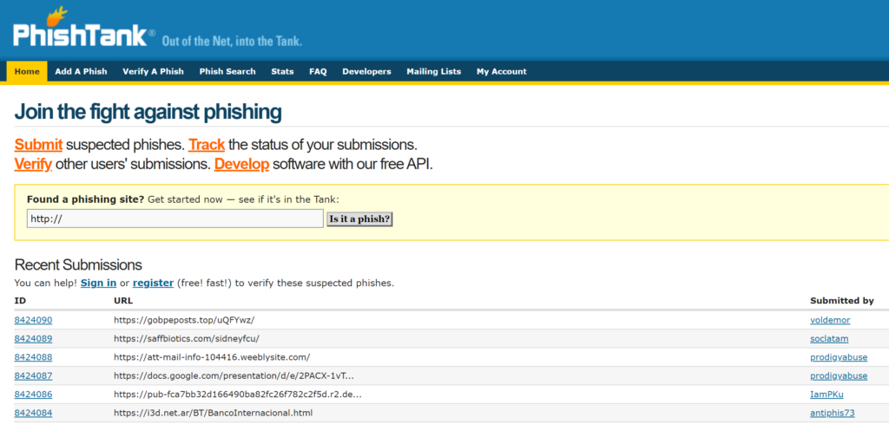Click the PhishTank logo
Image resolution: width=889 pixels, height=424 pixels.
[x=84, y=30]
